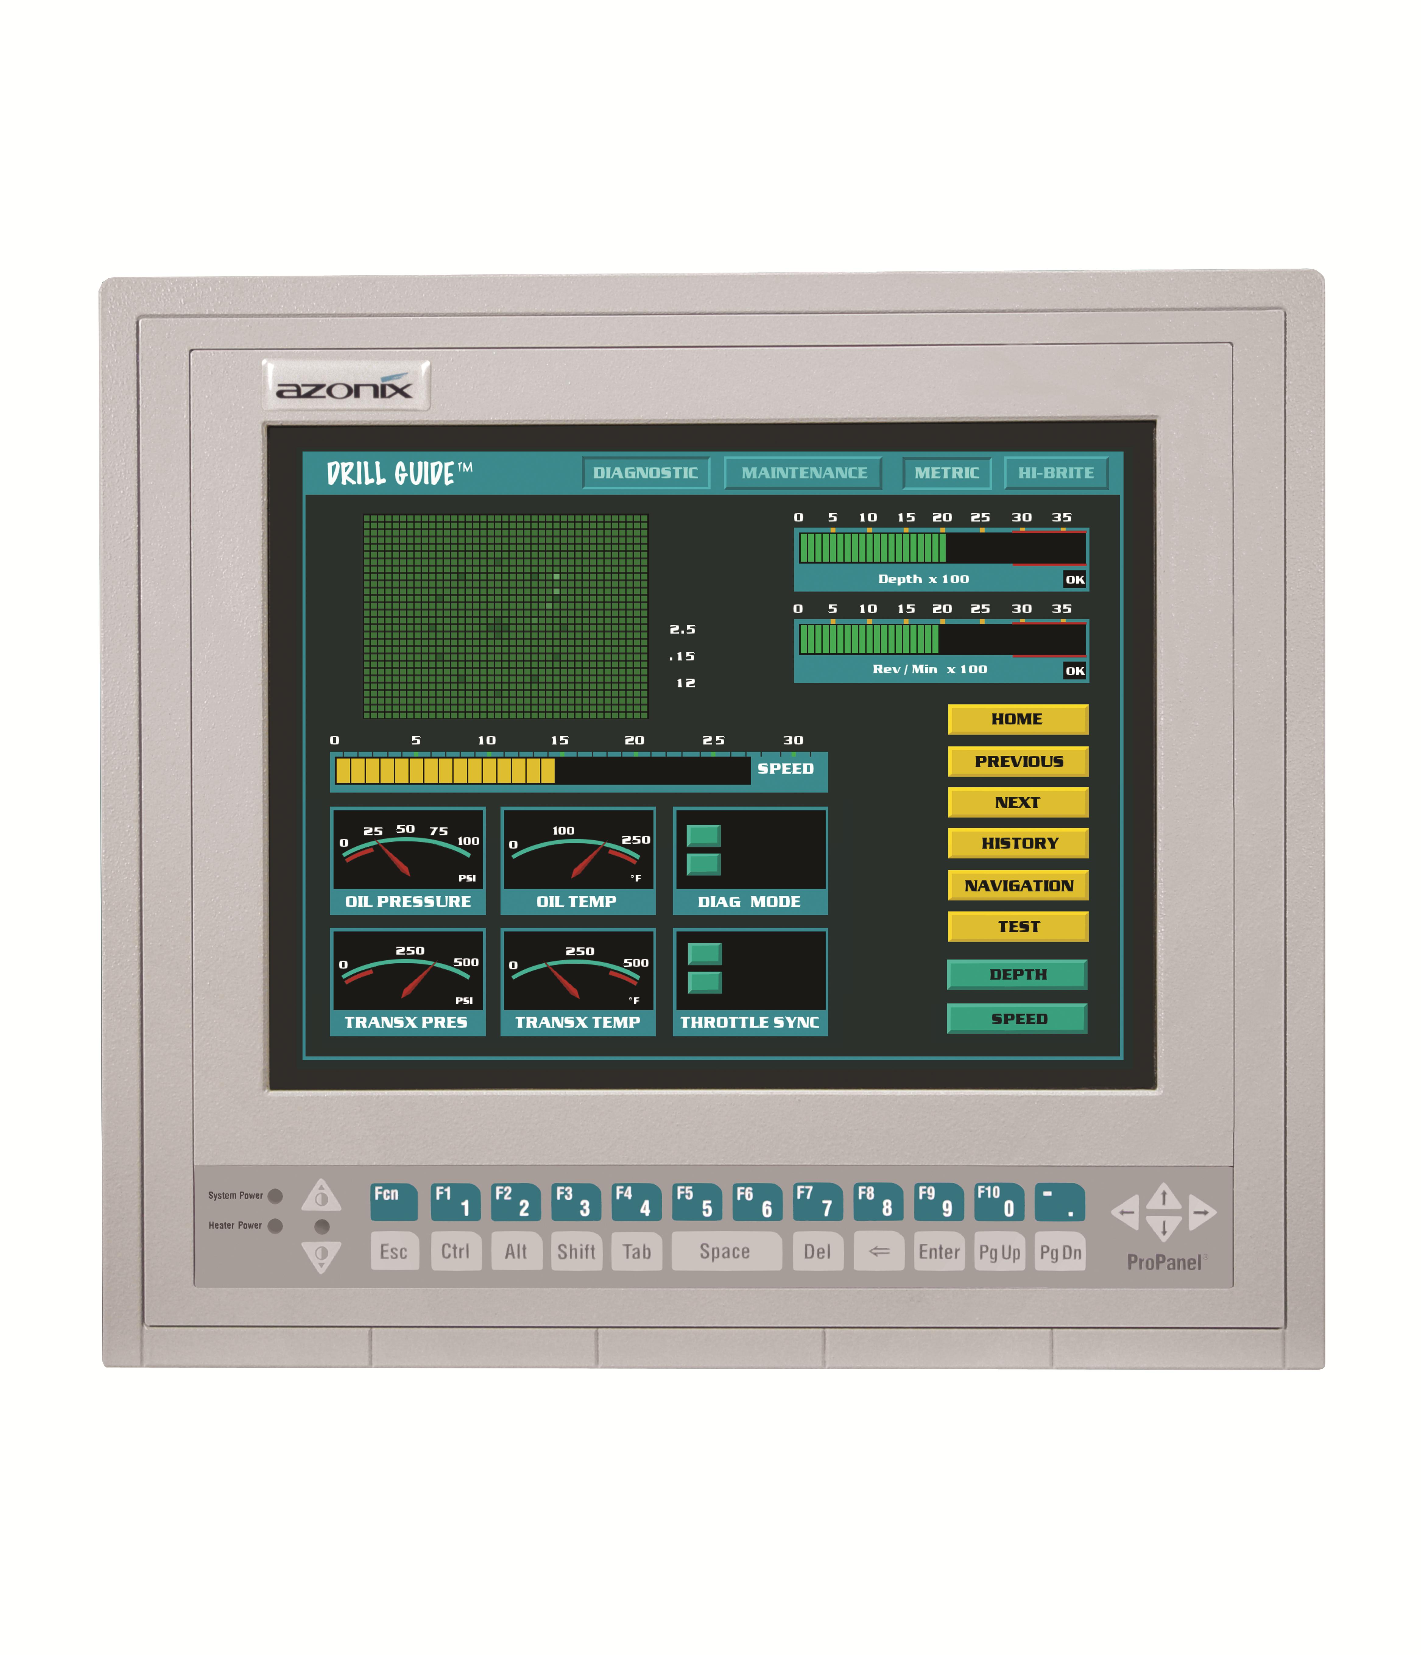The image size is (1421, 1655).
Task: Toggle the lower THROTTLE SYNC indicator
Action: coord(704,983)
